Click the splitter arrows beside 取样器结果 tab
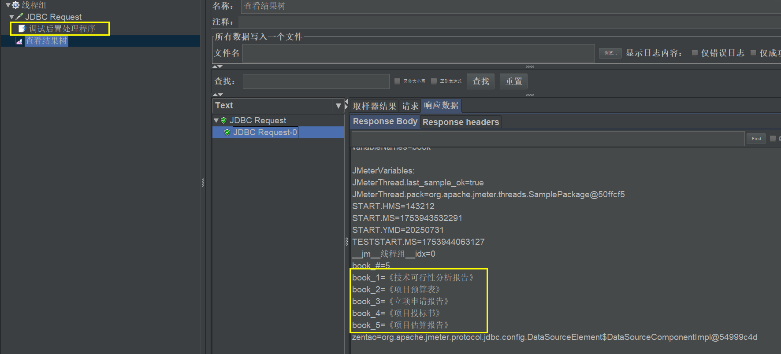 pyautogui.click(x=346, y=104)
